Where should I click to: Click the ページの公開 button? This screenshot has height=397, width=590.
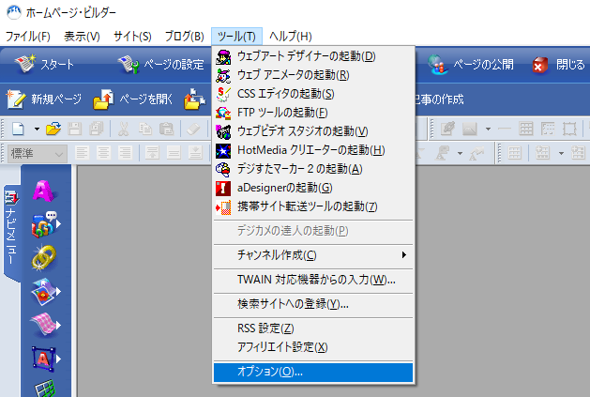(x=471, y=65)
